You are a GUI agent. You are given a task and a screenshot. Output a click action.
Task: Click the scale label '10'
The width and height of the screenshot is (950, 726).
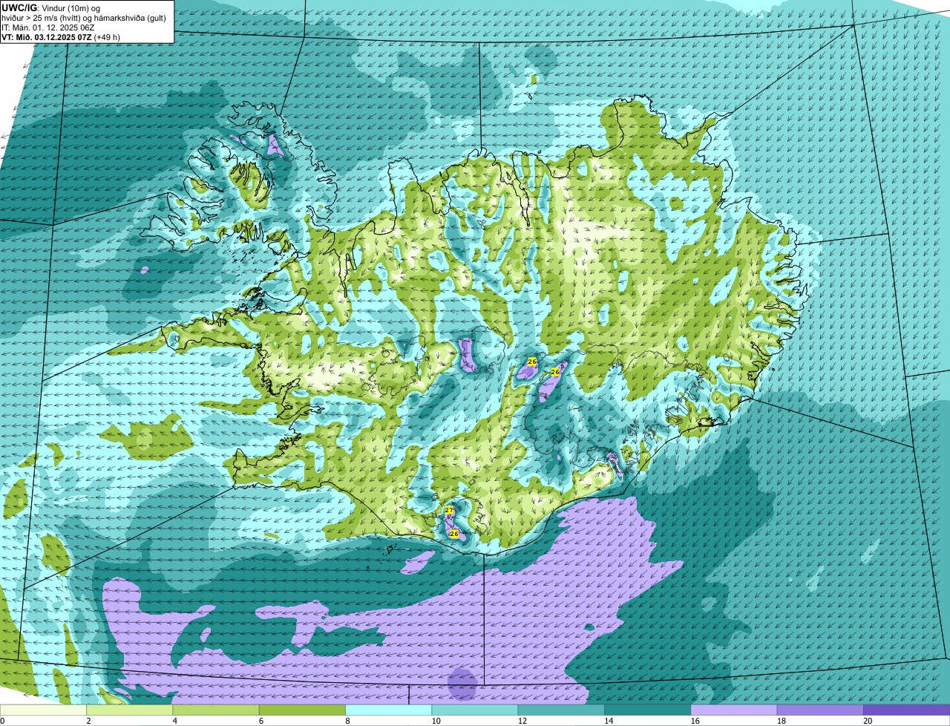click(x=436, y=721)
